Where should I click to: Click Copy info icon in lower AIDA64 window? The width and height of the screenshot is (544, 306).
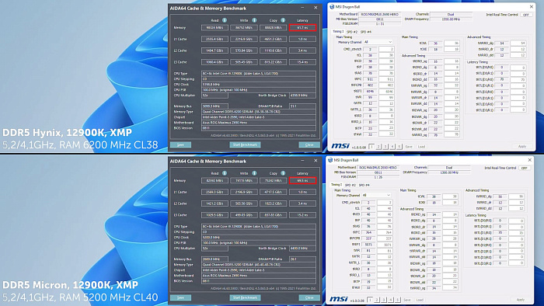pos(283,173)
